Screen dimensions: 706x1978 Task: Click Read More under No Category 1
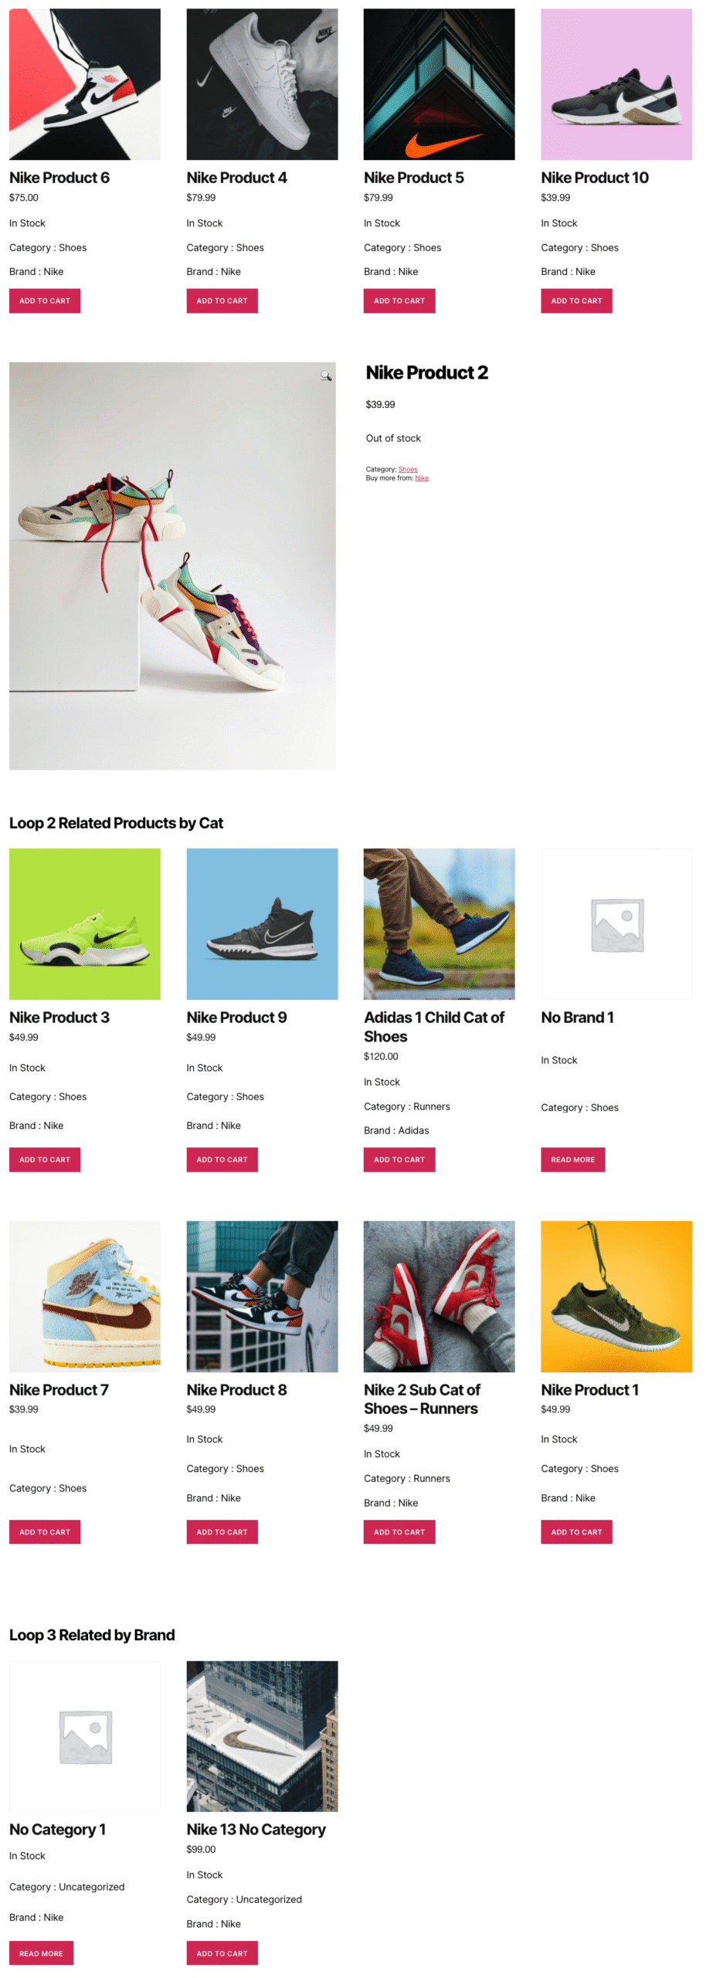pyautogui.click(x=41, y=1953)
